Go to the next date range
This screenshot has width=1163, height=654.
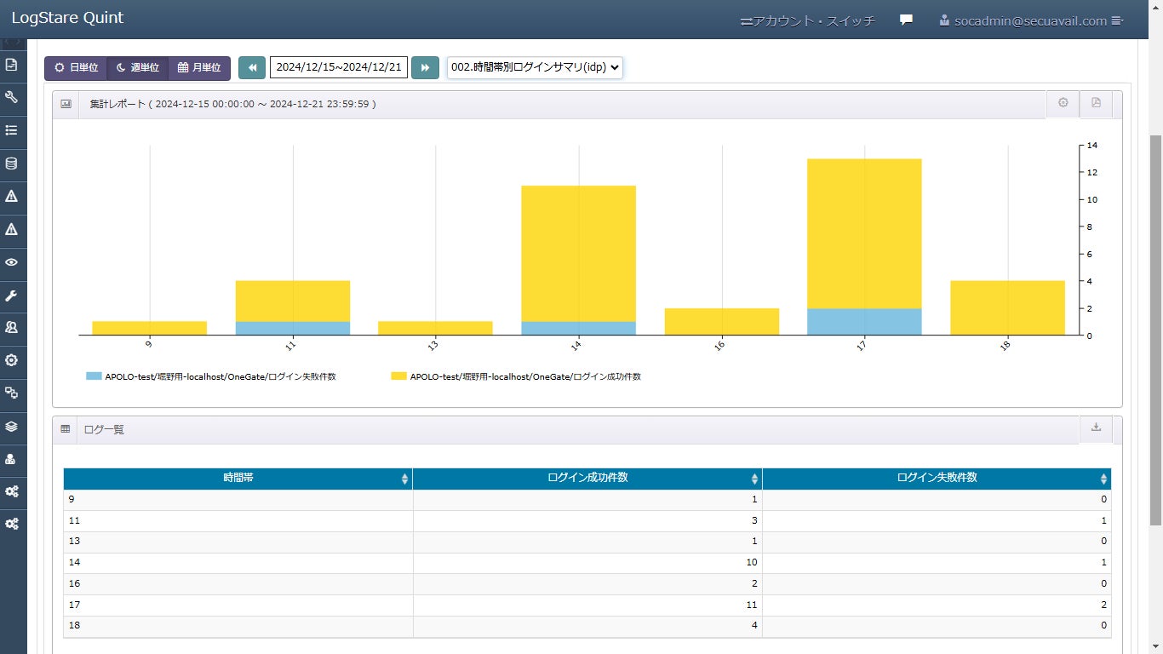pos(425,68)
